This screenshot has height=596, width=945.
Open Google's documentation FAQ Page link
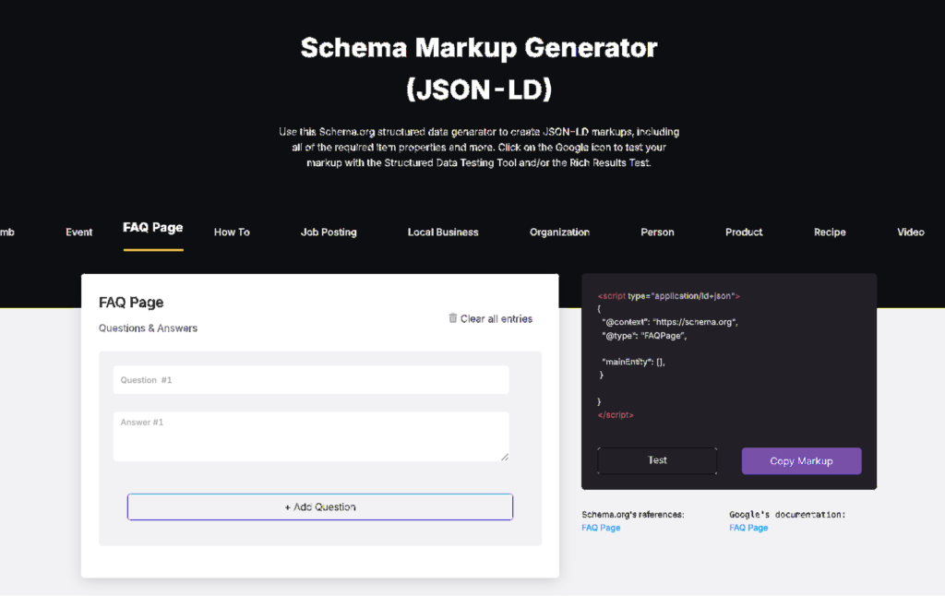tap(748, 528)
